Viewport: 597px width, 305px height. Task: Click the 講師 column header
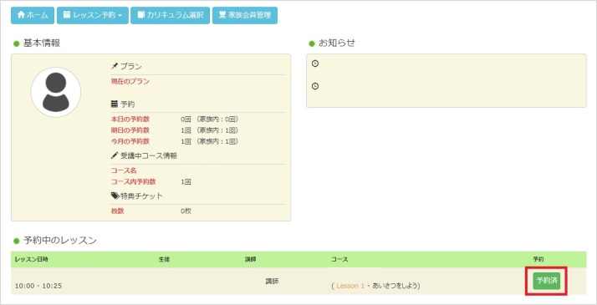point(251,259)
